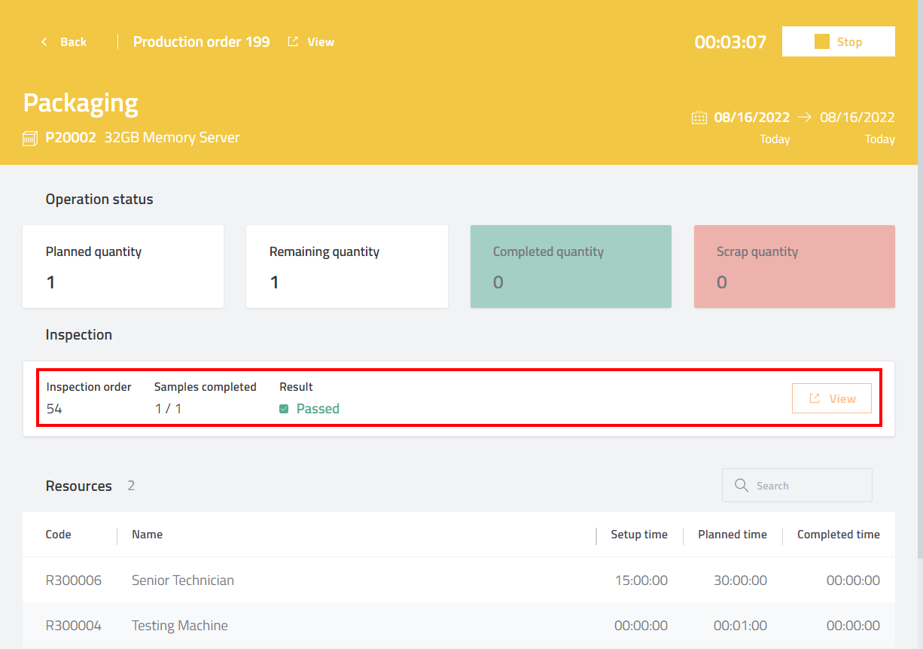Click the Completed time column header
This screenshot has width=923, height=649.
(x=838, y=535)
